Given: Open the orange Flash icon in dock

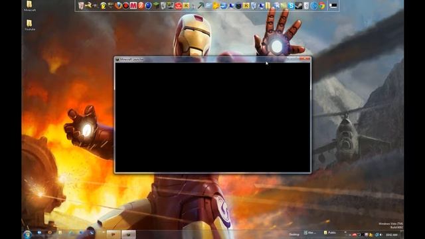Looking at the screenshot, I should pyautogui.click(x=141, y=5).
